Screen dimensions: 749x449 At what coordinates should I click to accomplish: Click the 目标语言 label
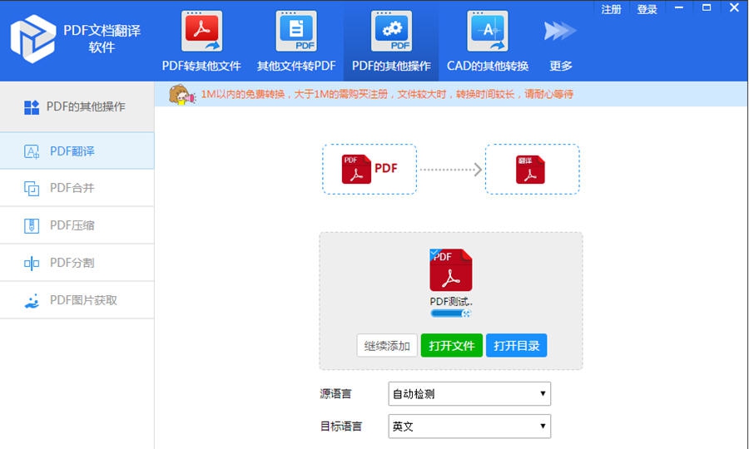[x=340, y=426]
